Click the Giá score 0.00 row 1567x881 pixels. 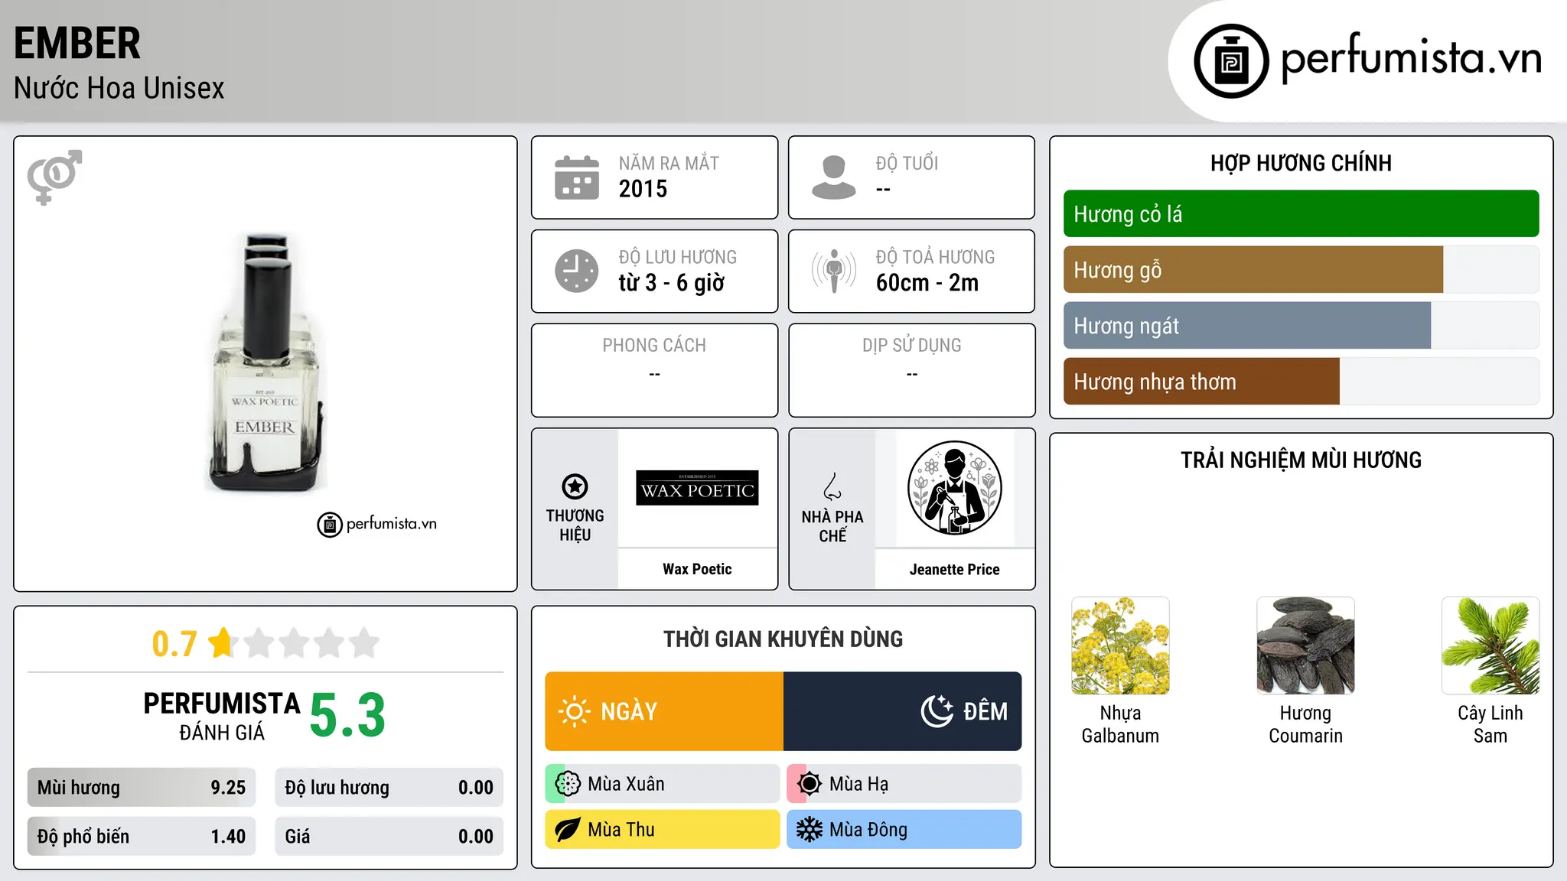389,837
